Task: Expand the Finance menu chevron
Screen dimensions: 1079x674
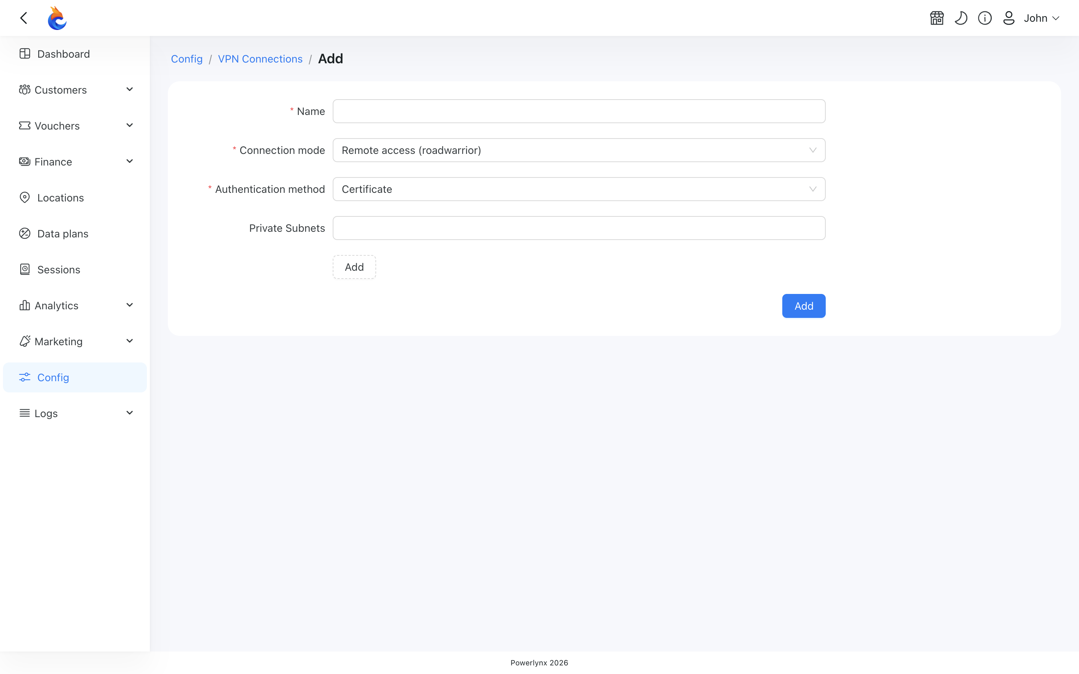Action: [x=130, y=161]
